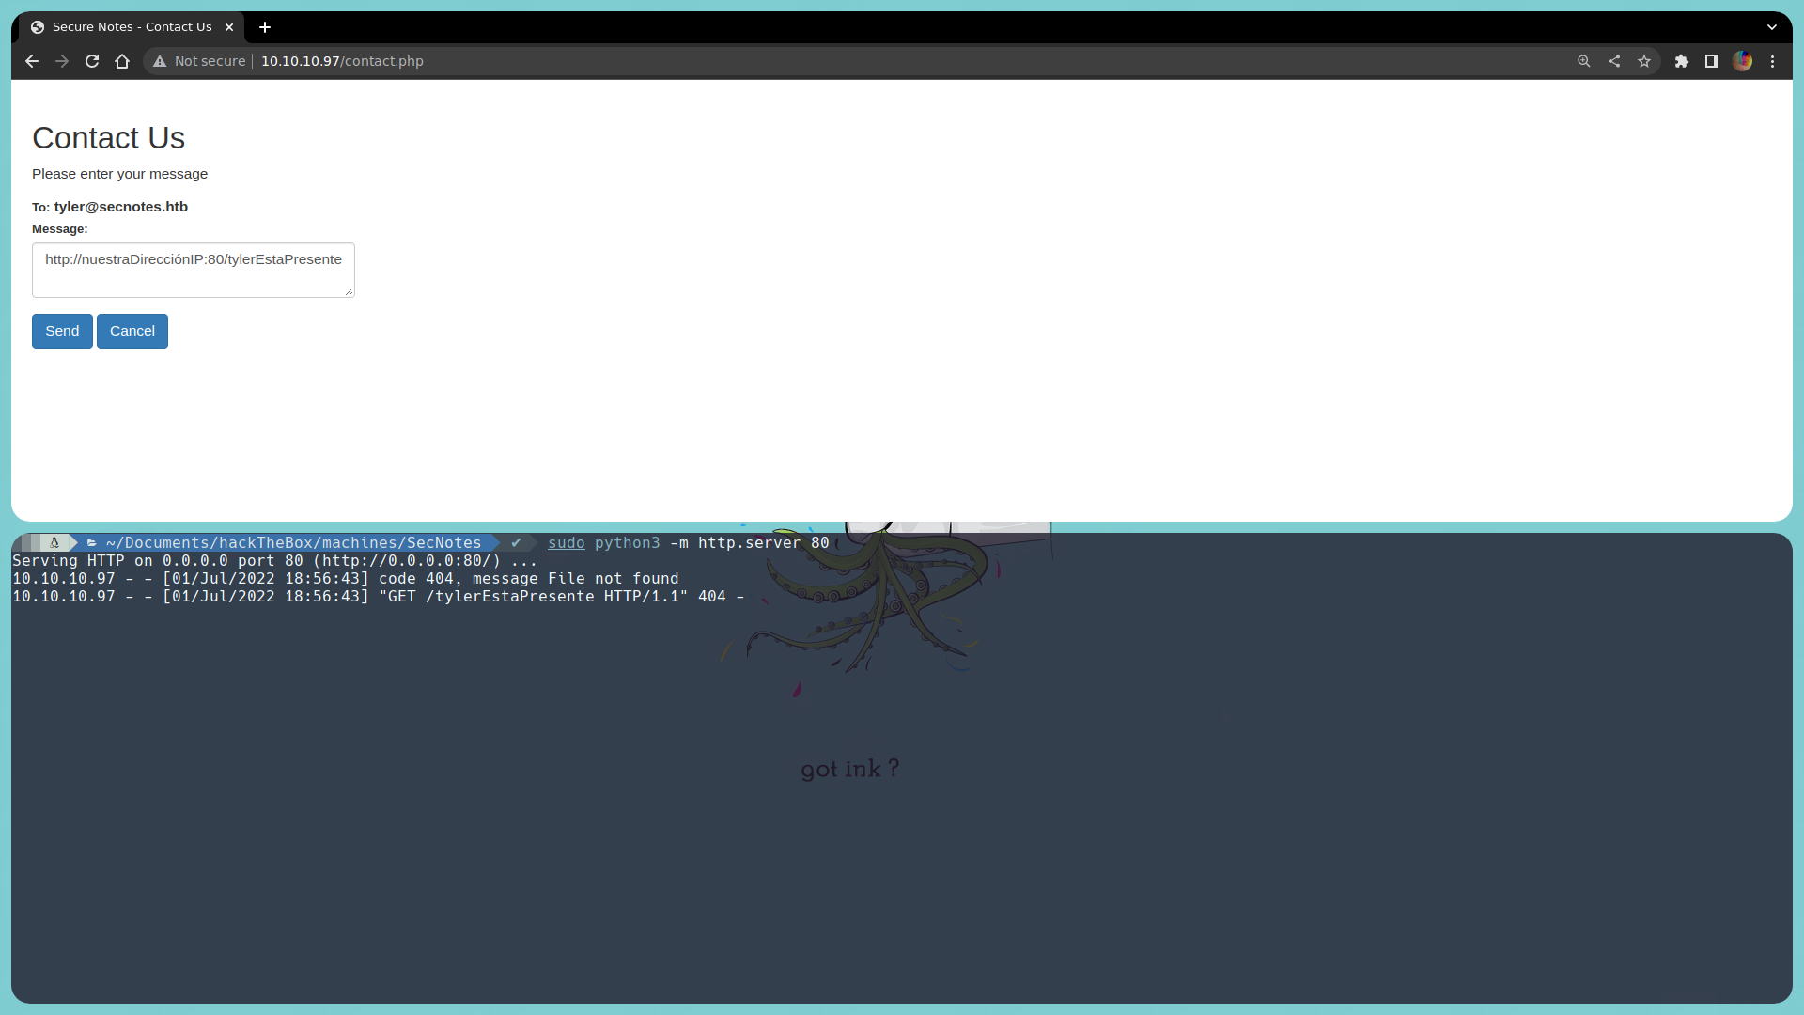1804x1015 pixels.
Task: Go to the browser home page
Action: tap(122, 61)
